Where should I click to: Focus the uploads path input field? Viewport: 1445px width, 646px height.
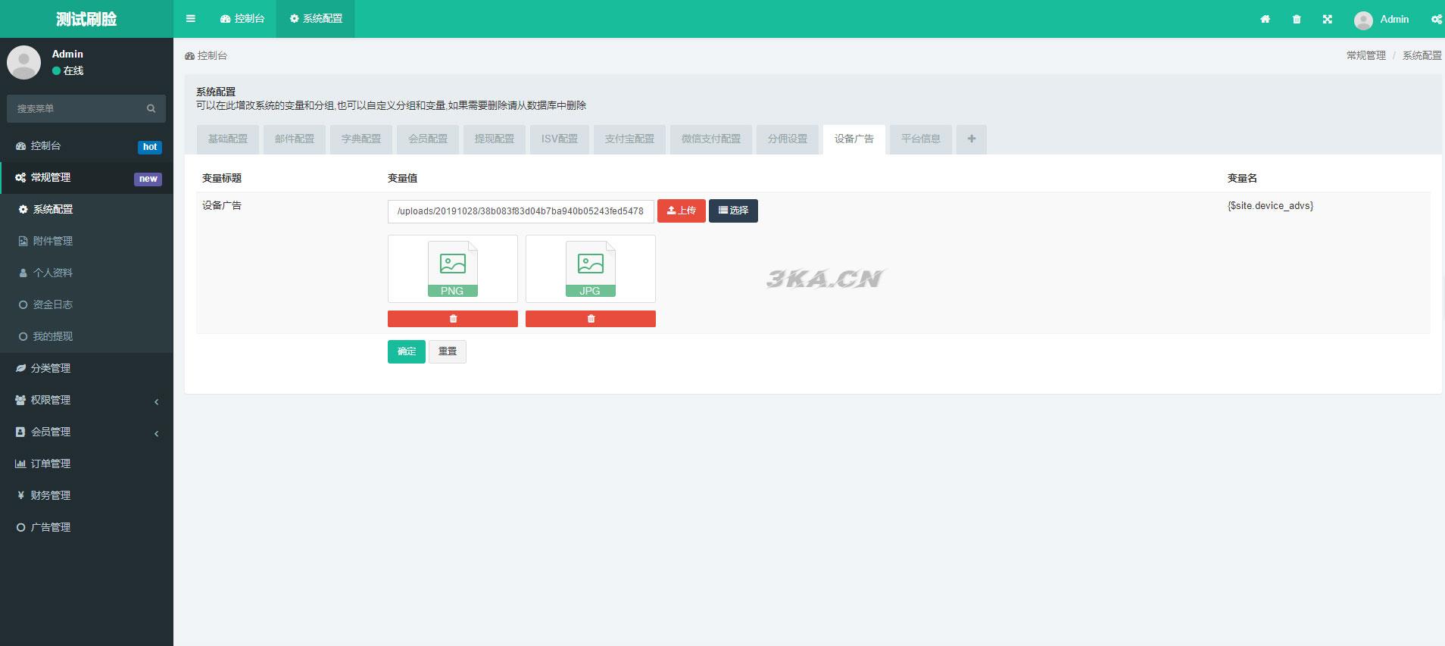pos(521,211)
